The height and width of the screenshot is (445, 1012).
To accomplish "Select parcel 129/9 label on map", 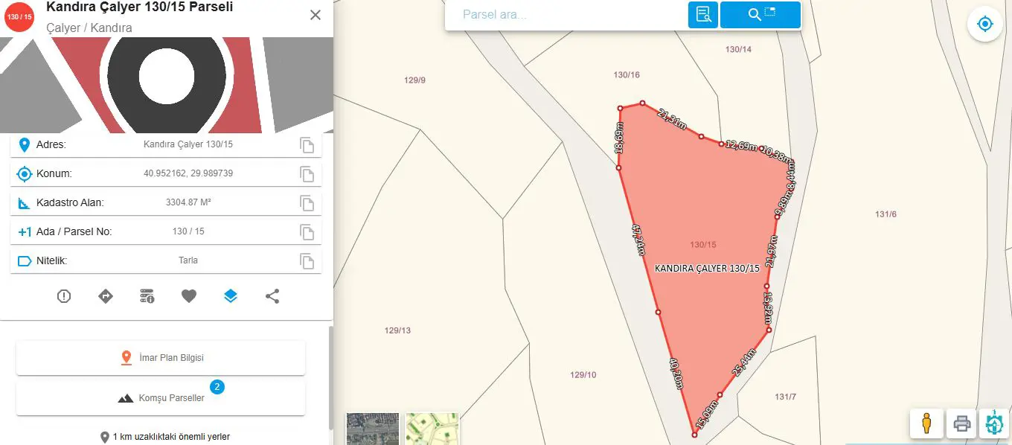I will (x=414, y=80).
